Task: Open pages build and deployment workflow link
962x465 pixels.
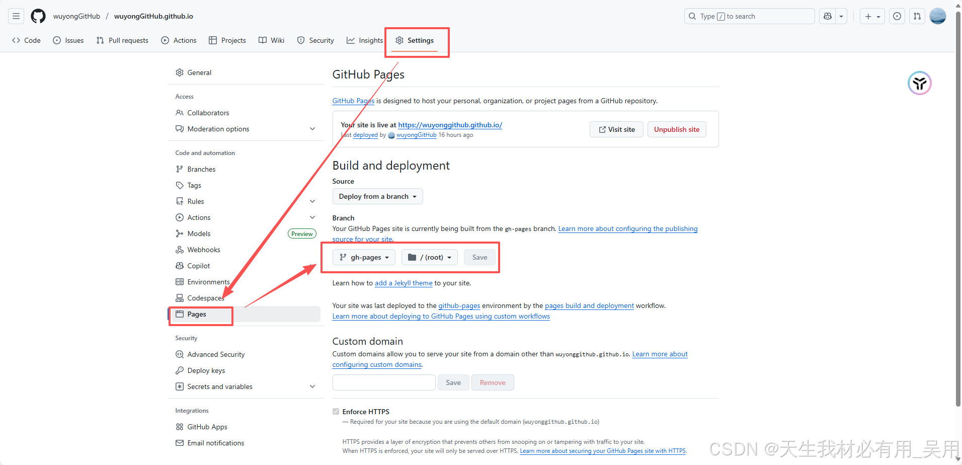Action: tap(589, 305)
